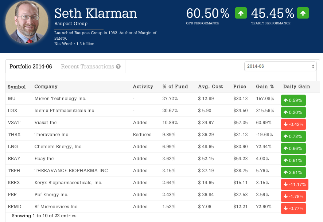Image resolution: width=323 pixels, height=222 pixels.
Task: Click the red -1.78% badge for PBF
Action: pos(293,197)
